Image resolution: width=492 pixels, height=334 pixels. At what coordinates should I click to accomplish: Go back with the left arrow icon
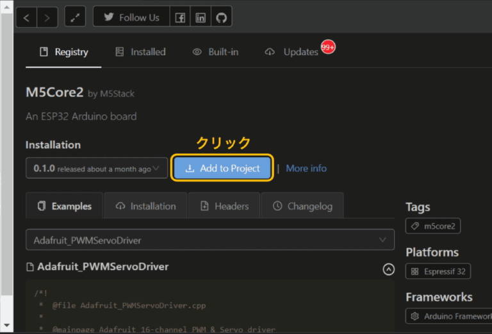(x=26, y=18)
